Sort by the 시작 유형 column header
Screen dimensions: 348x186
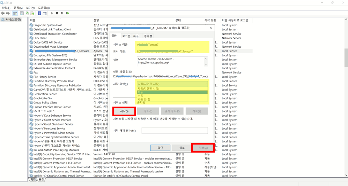point(212,20)
